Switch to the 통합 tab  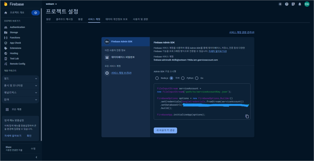coord(80,19)
